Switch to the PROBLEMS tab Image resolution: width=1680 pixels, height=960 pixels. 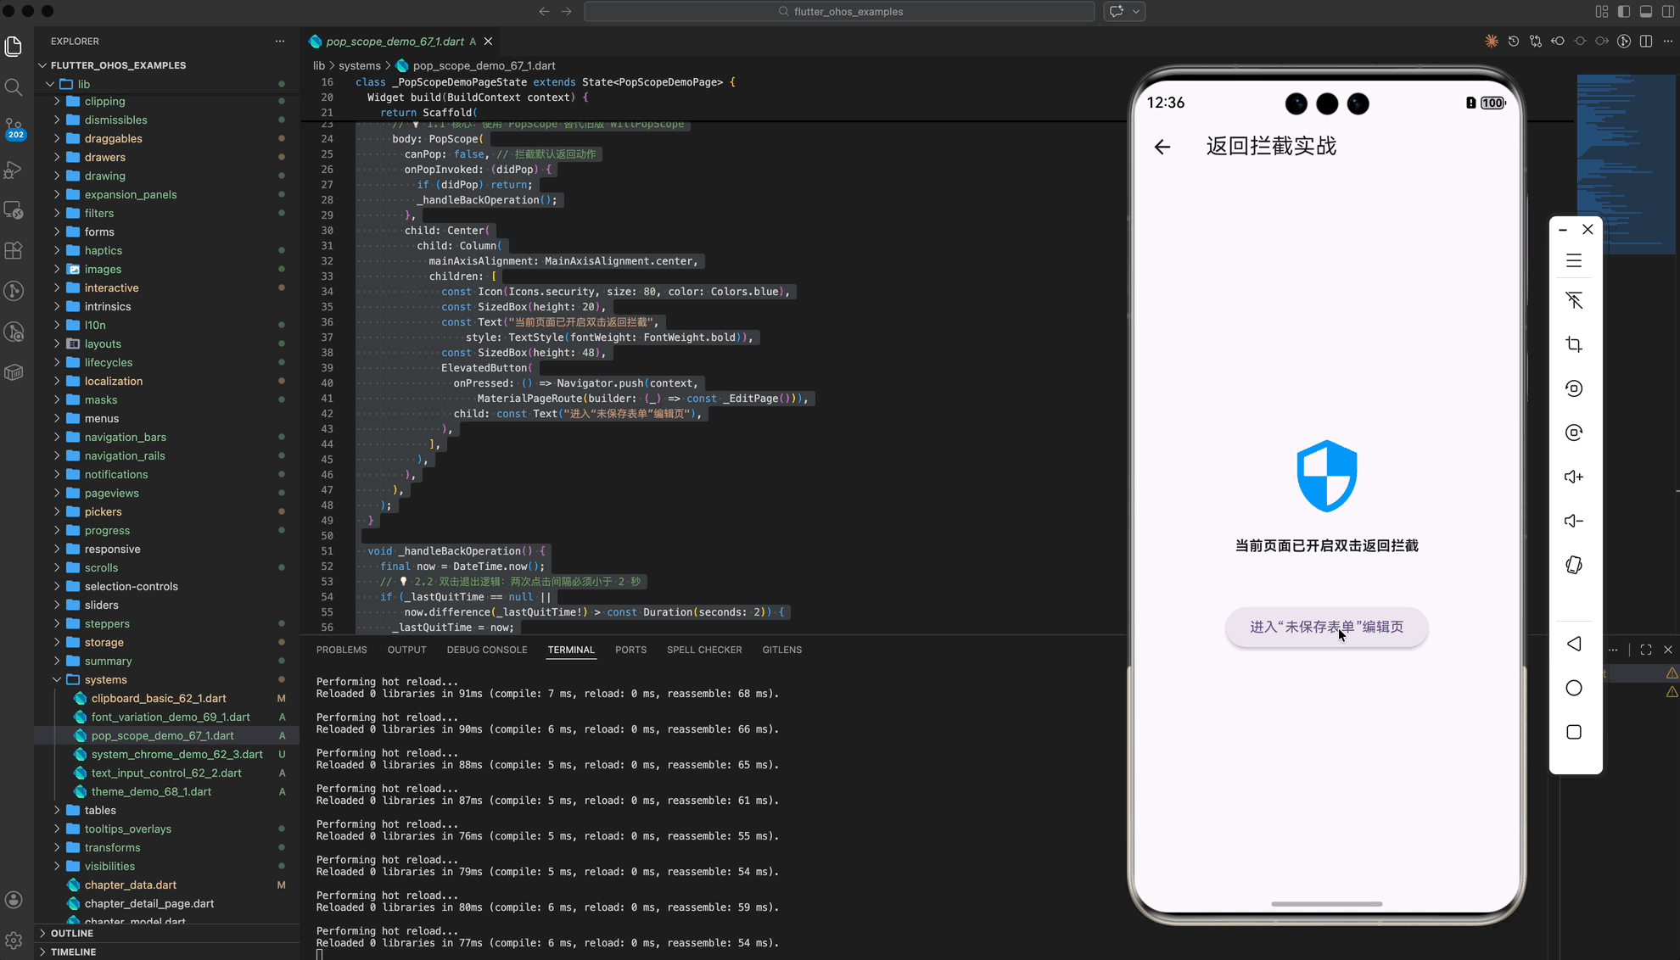(341, 650)
